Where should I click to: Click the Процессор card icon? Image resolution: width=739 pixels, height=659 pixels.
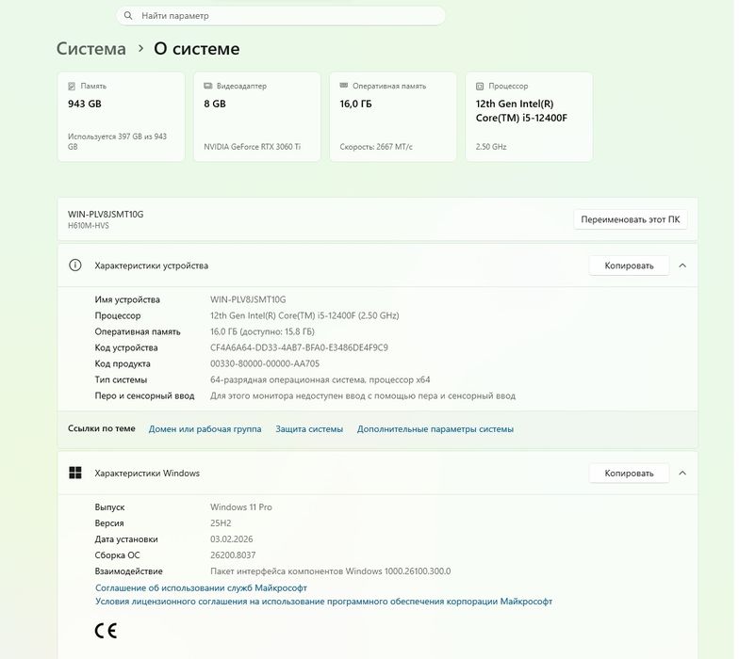481,86
